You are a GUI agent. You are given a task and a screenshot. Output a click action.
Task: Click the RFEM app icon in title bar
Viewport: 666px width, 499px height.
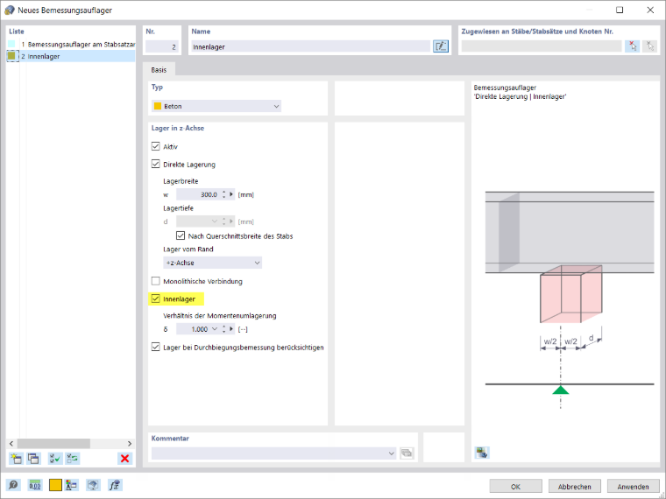coord(9,10)
